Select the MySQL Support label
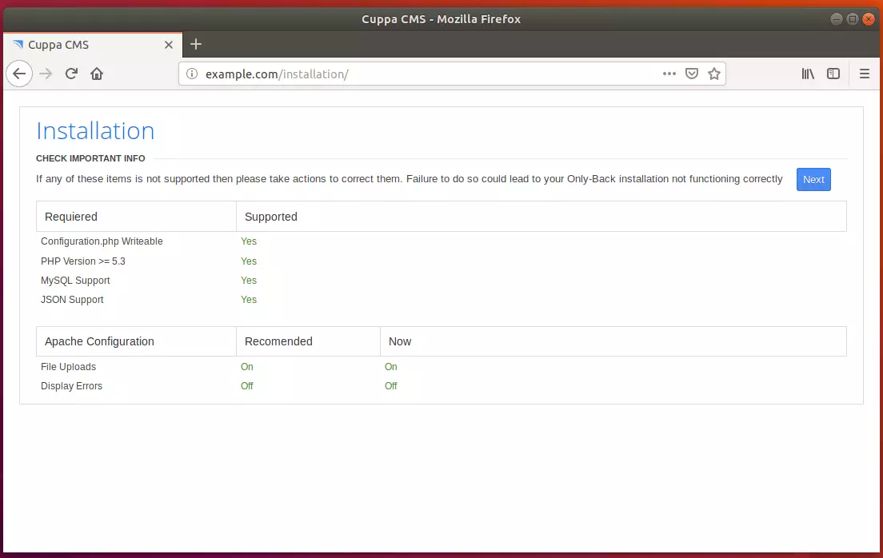 point(75,281)
